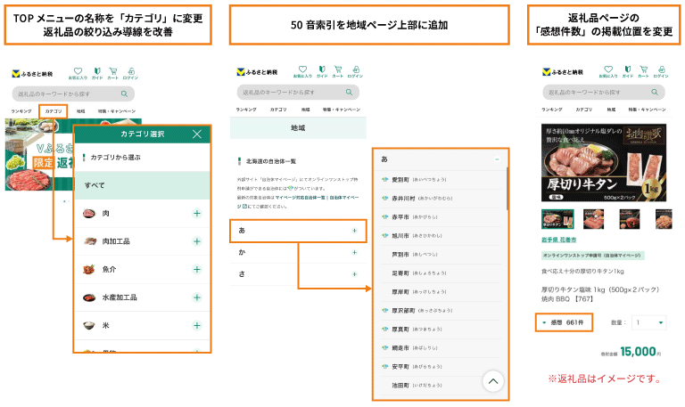This screenshot has width=685, height=407.
Task: Click the rice bowl icon beside 米
Action: pyautogui.click(x=89, y=325)
